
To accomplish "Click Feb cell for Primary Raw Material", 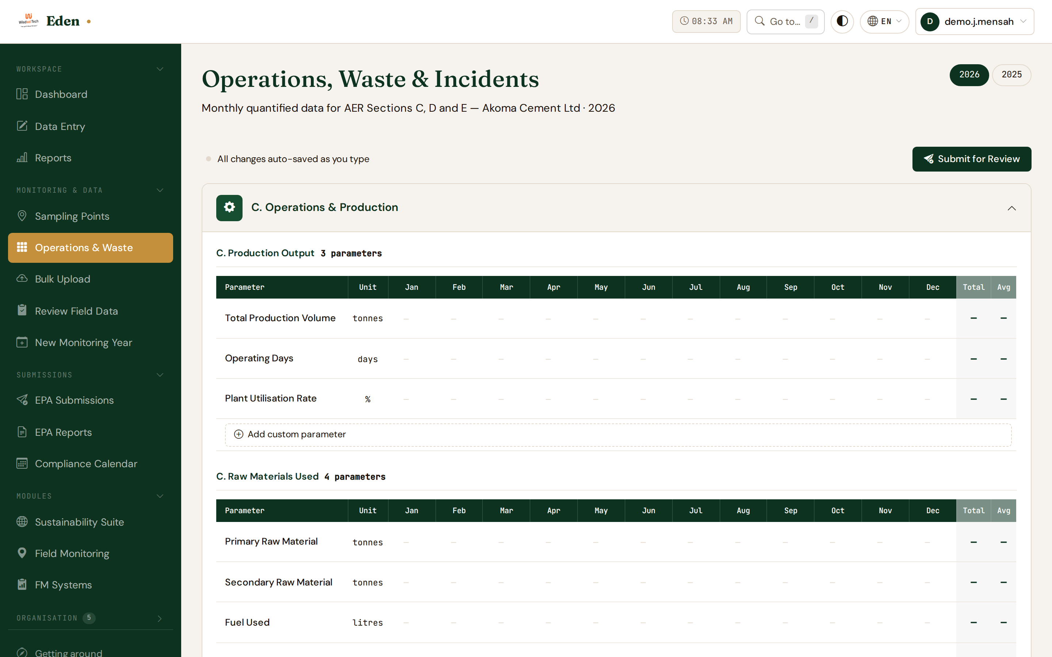I will tap(459, 542).
